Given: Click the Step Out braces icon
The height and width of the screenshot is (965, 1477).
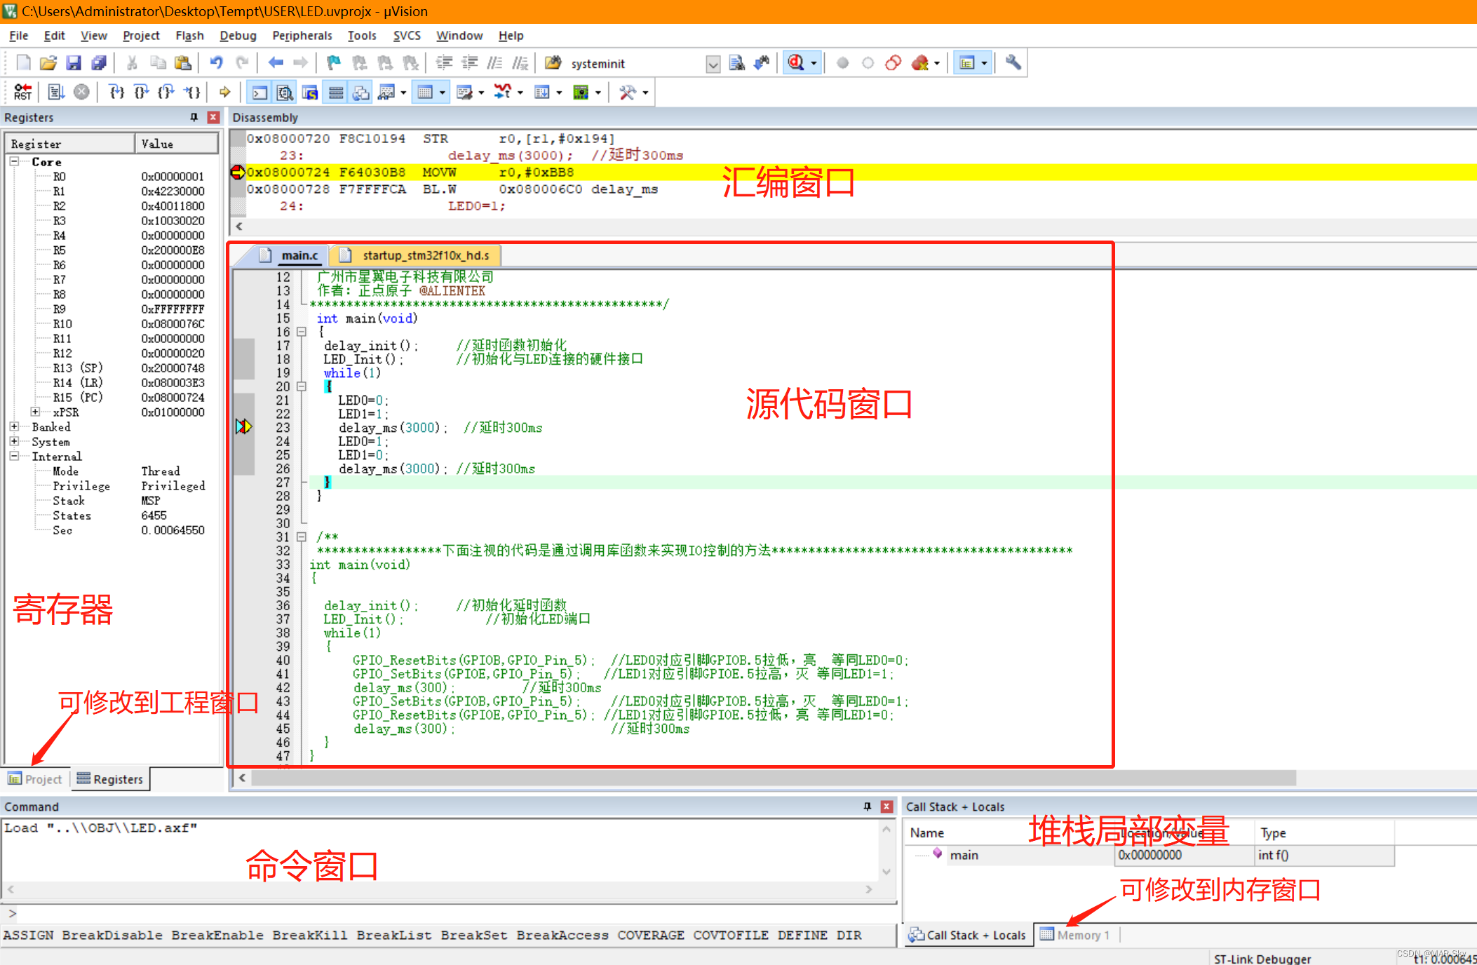Looking at the screenshot, I should point(166,92).
